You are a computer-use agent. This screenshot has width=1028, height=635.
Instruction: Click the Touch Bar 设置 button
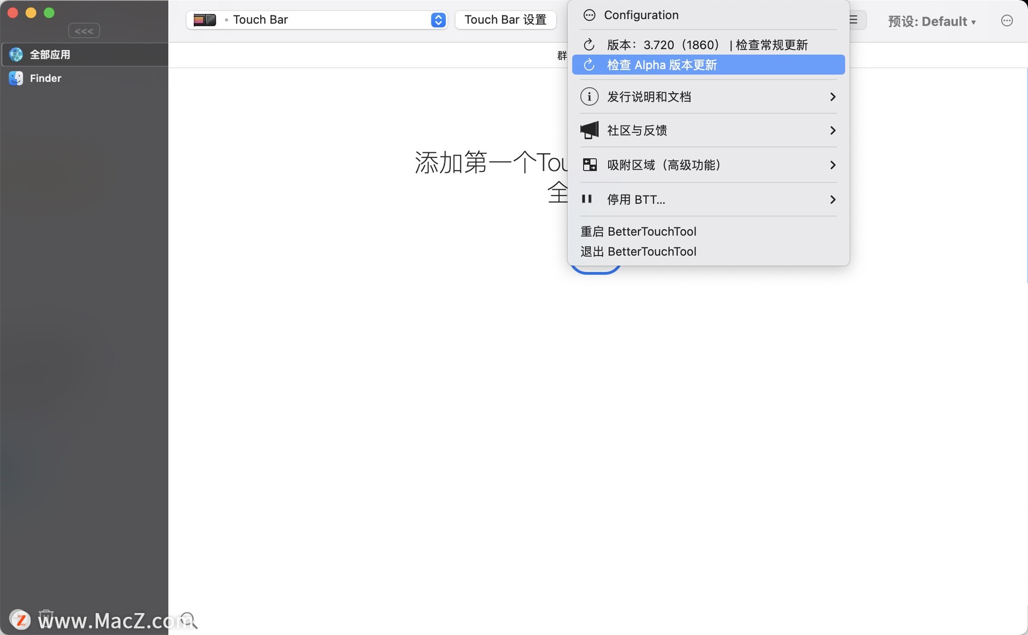(505, 20)
